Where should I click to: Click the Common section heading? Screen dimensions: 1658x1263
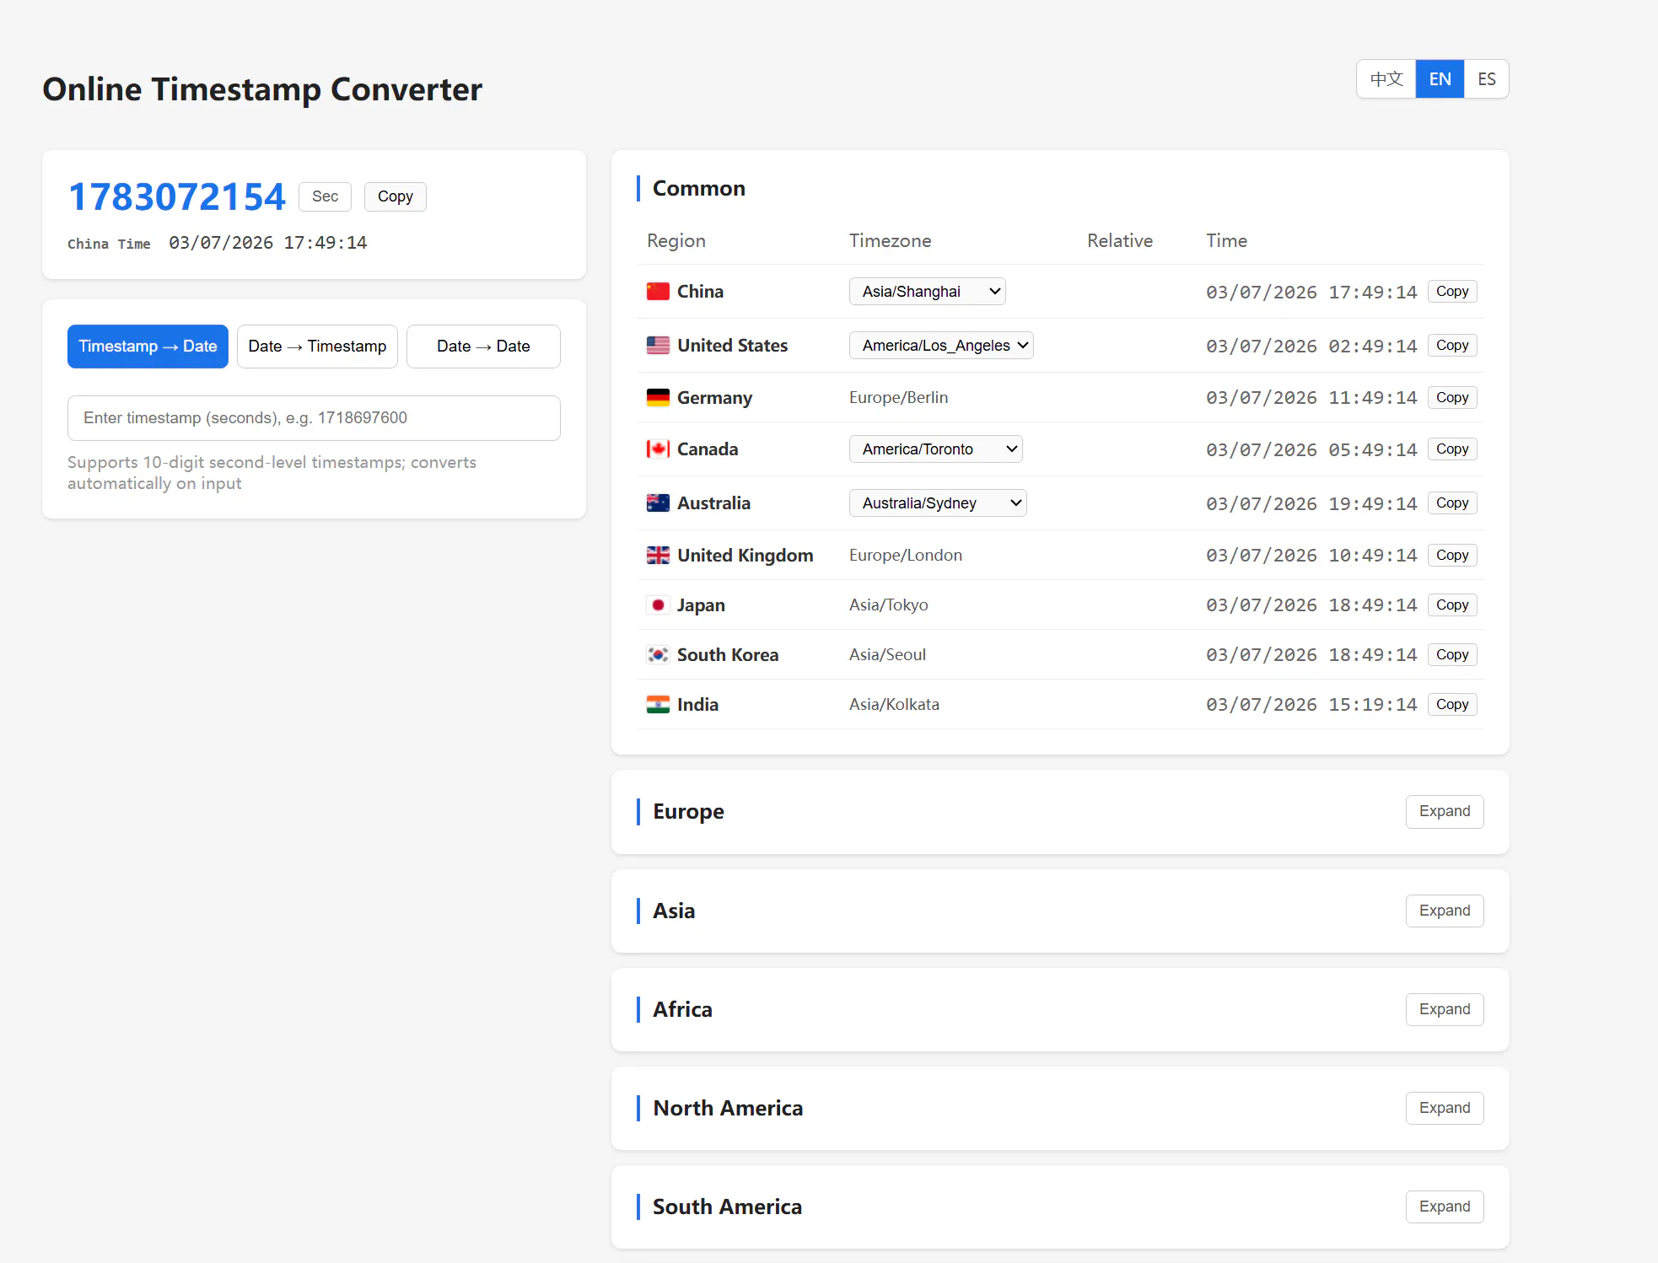(x=698, y=189)
